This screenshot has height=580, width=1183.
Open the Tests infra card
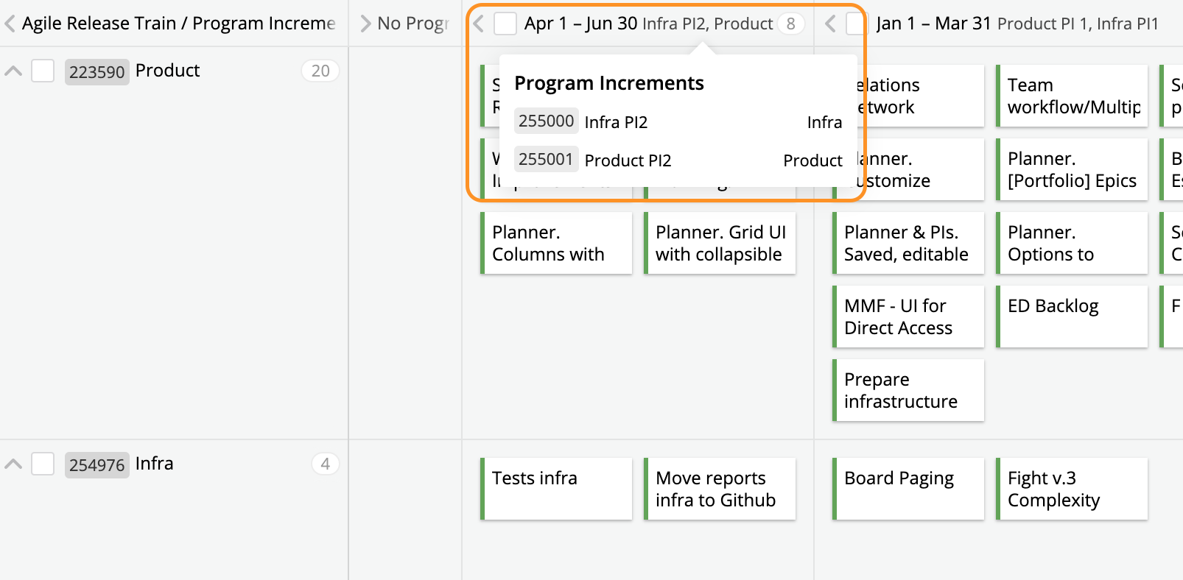pyautogui.click(x=557, y=489)
